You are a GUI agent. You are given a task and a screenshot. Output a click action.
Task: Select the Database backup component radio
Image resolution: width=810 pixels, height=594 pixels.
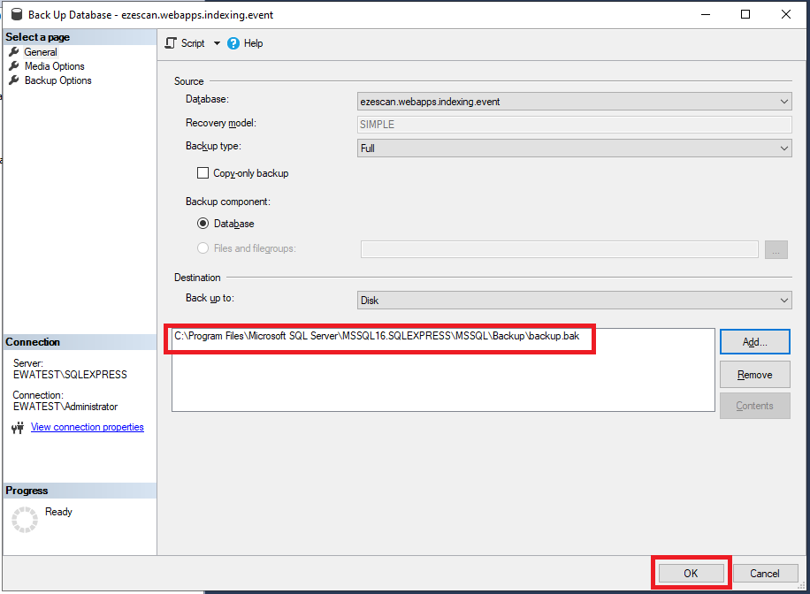coord(203,224)
